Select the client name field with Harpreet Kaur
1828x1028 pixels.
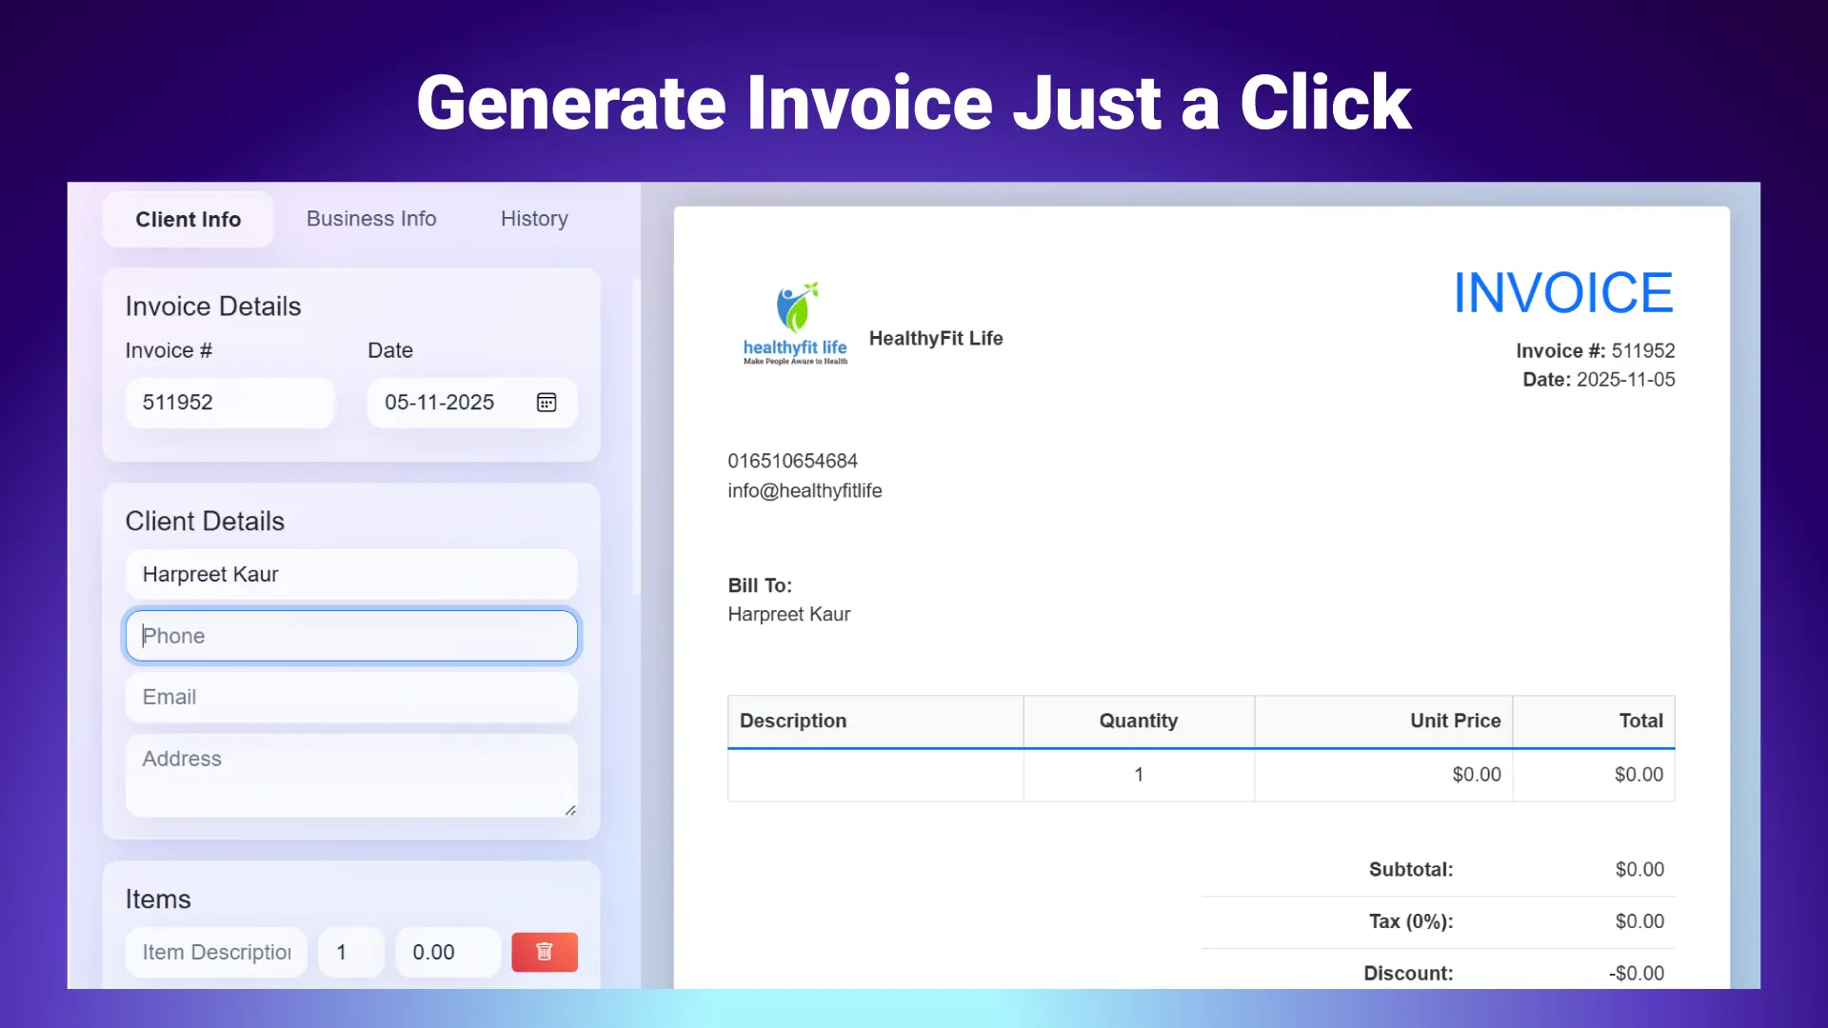[x=350, y=574]
